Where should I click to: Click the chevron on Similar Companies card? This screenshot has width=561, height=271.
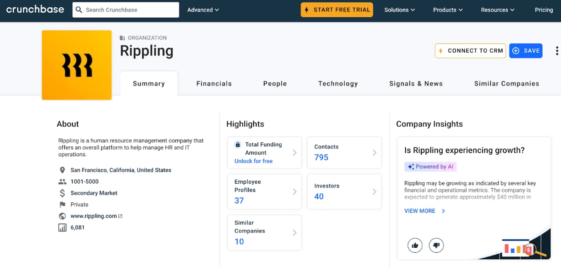click(x=295, y=233)
